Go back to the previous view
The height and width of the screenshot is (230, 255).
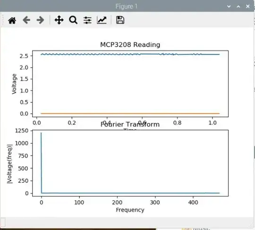coord(26,20)
